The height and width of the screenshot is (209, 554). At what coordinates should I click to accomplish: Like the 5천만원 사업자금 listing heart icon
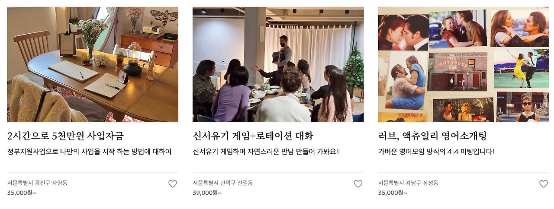(x=173, y=184)
